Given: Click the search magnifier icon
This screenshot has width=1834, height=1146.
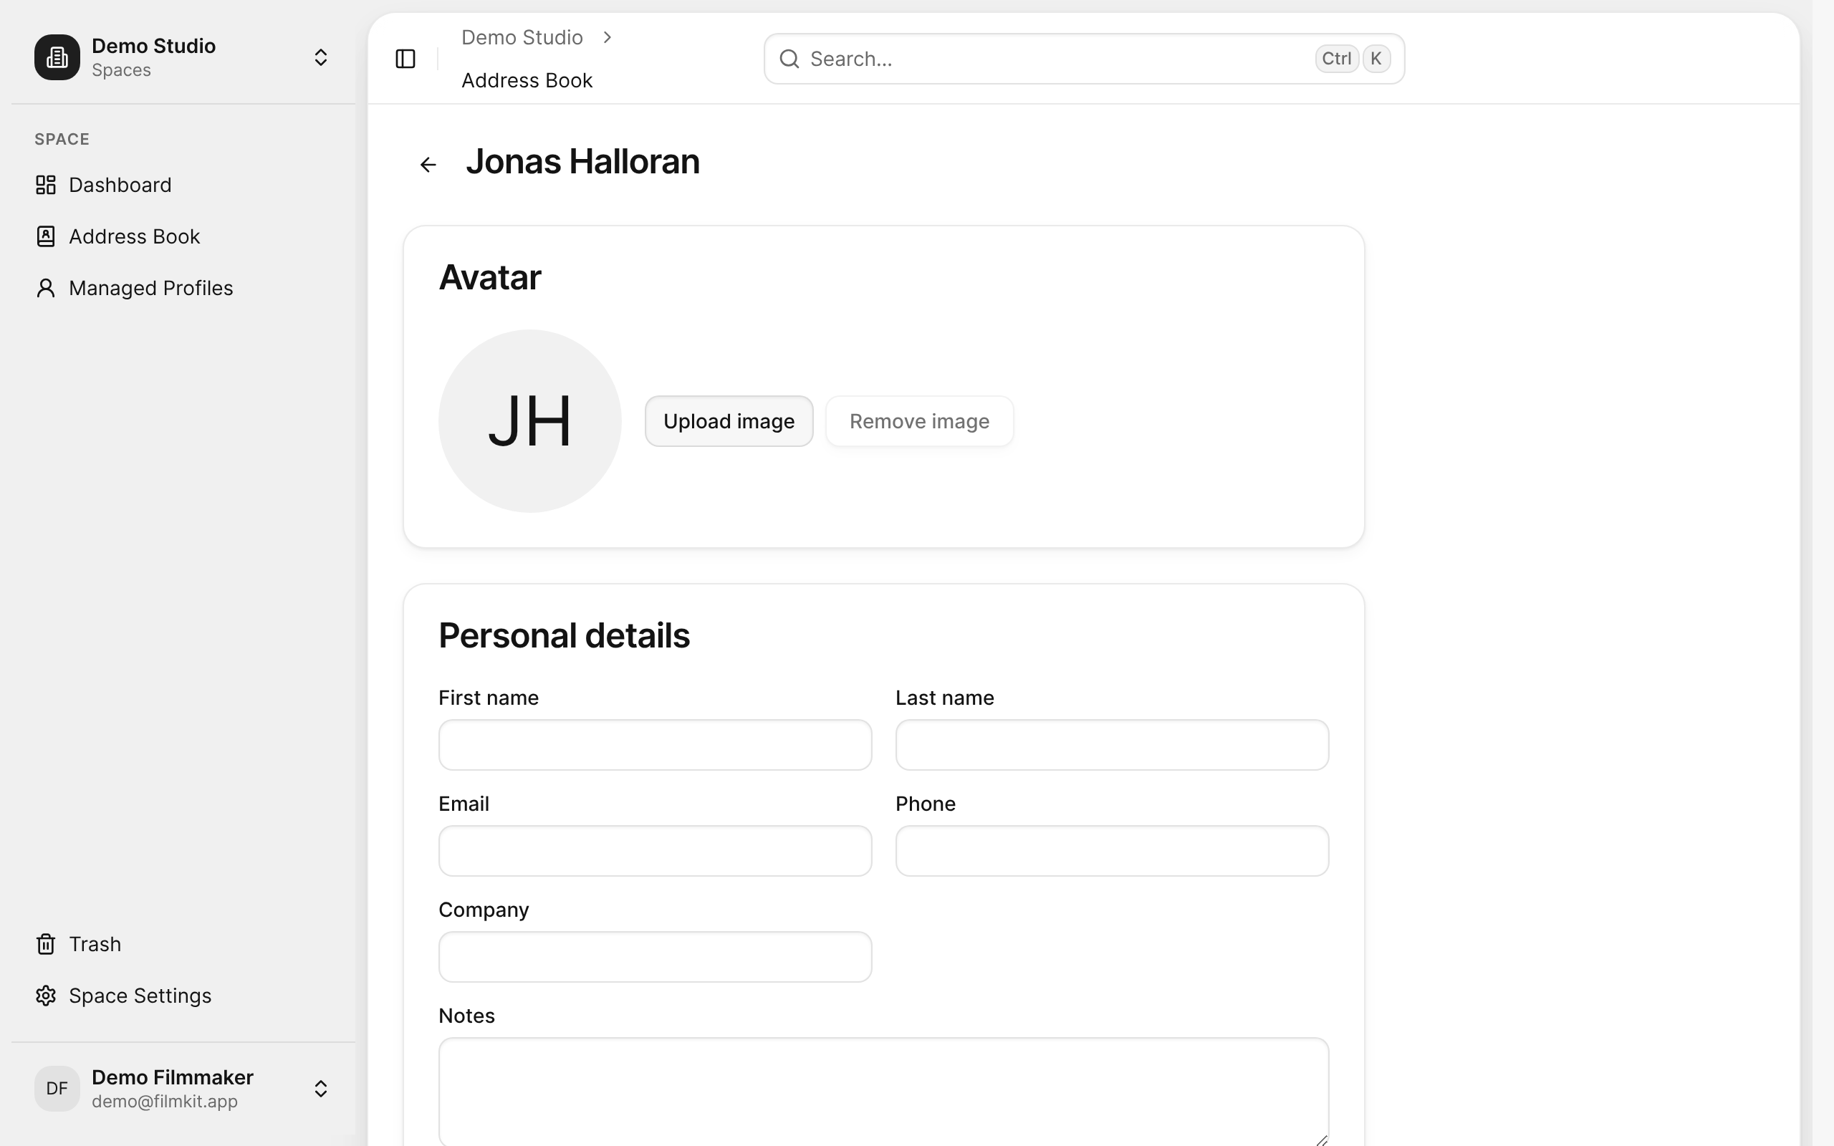Looking at the screenshot, I should coord(789,58).
